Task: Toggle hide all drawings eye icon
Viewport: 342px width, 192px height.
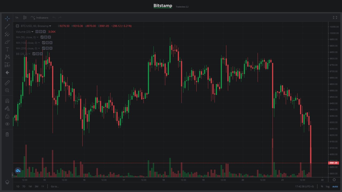Action: click(x=7, y=124)
